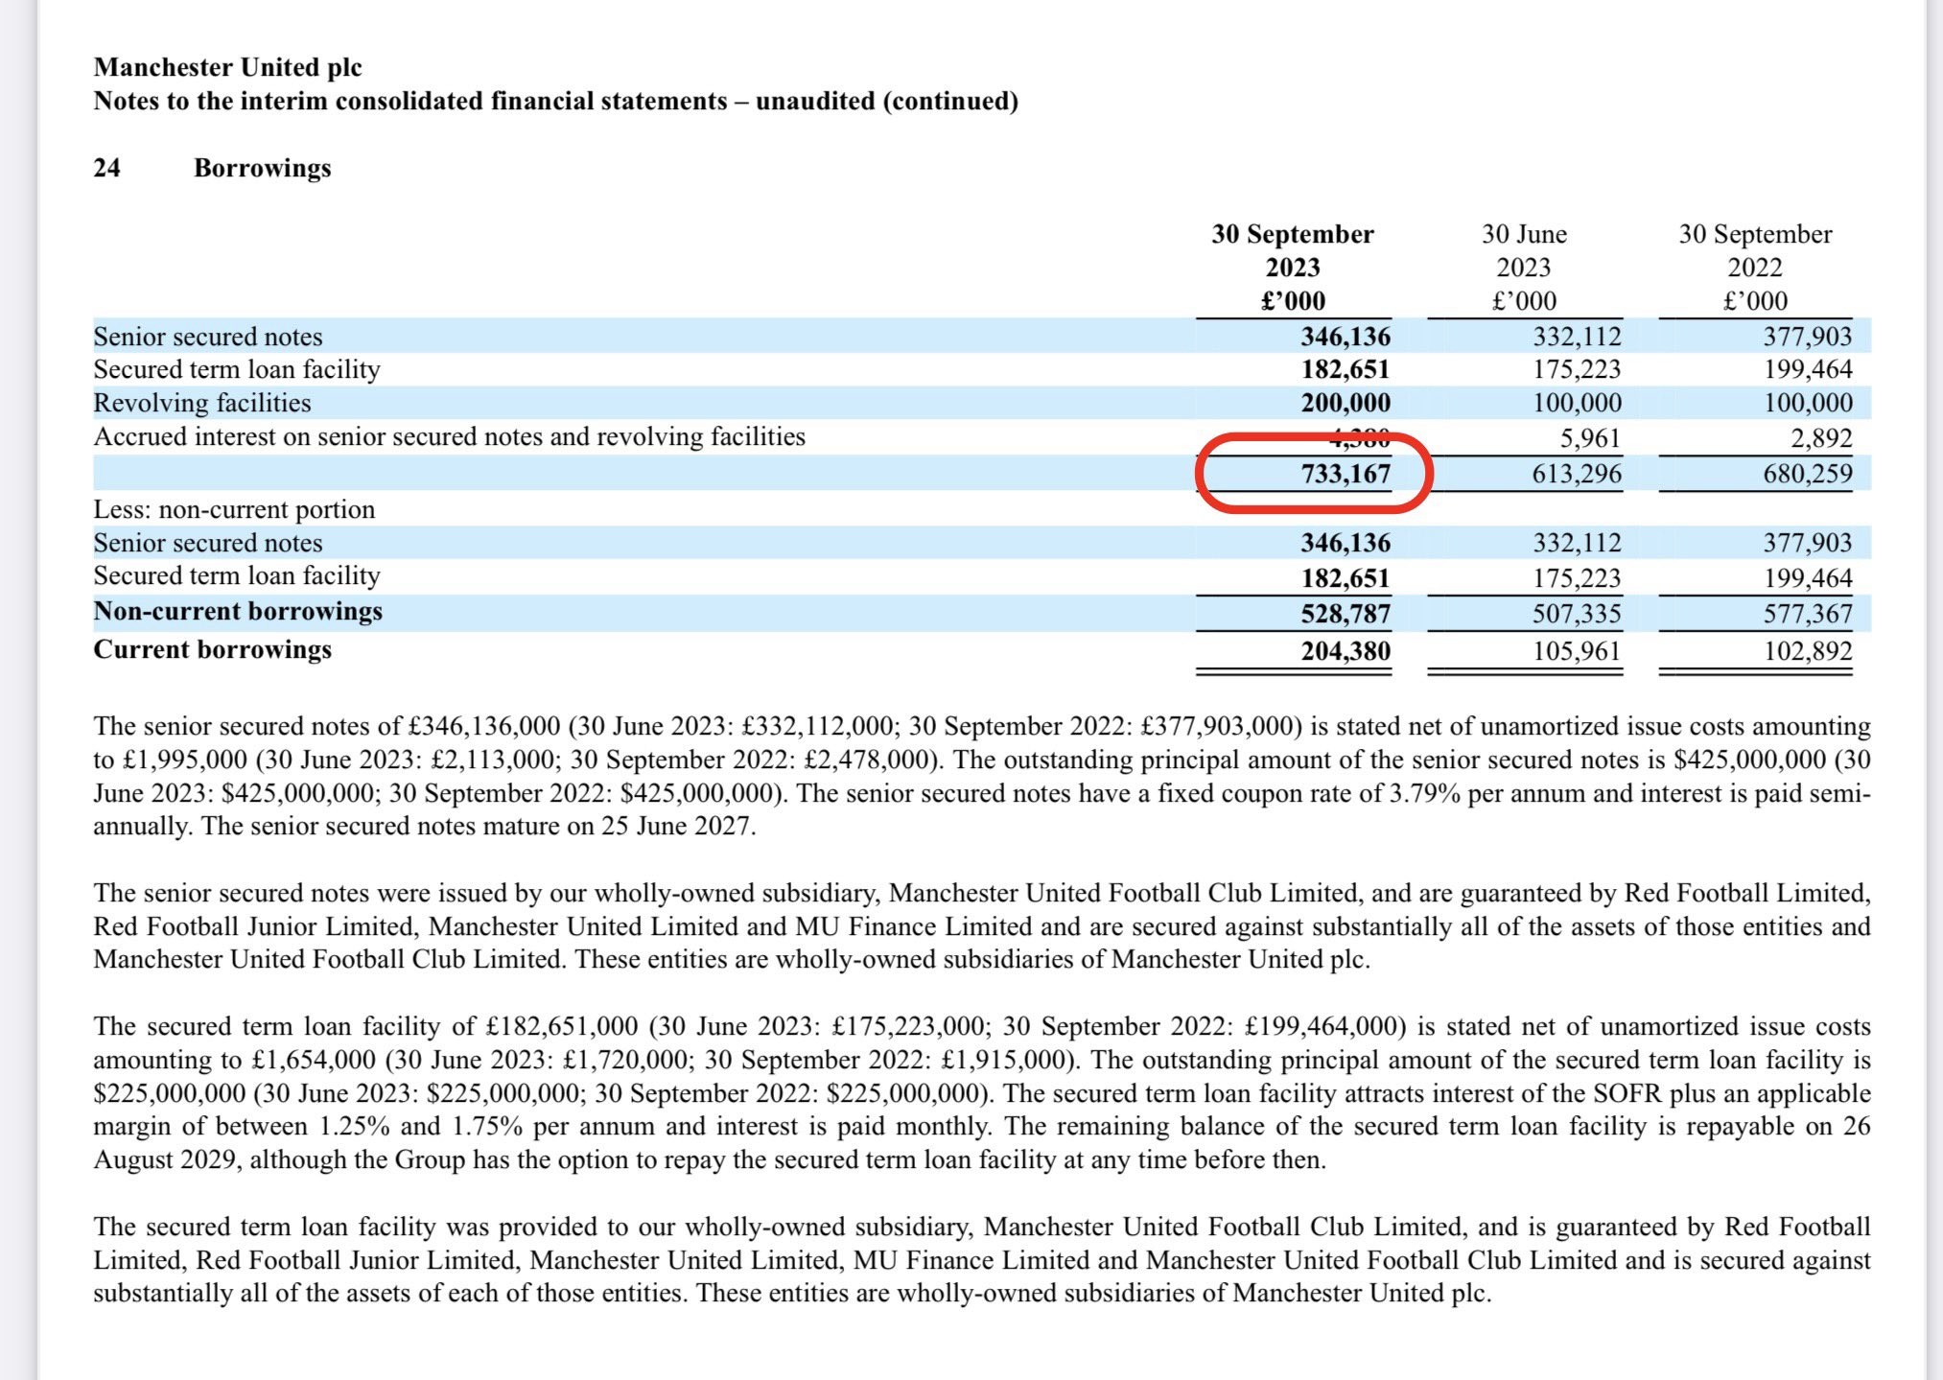1943x1380 pixels.
Task: Click the 'Non-current borrowings' bold label
Action: (x=238, y=612)
